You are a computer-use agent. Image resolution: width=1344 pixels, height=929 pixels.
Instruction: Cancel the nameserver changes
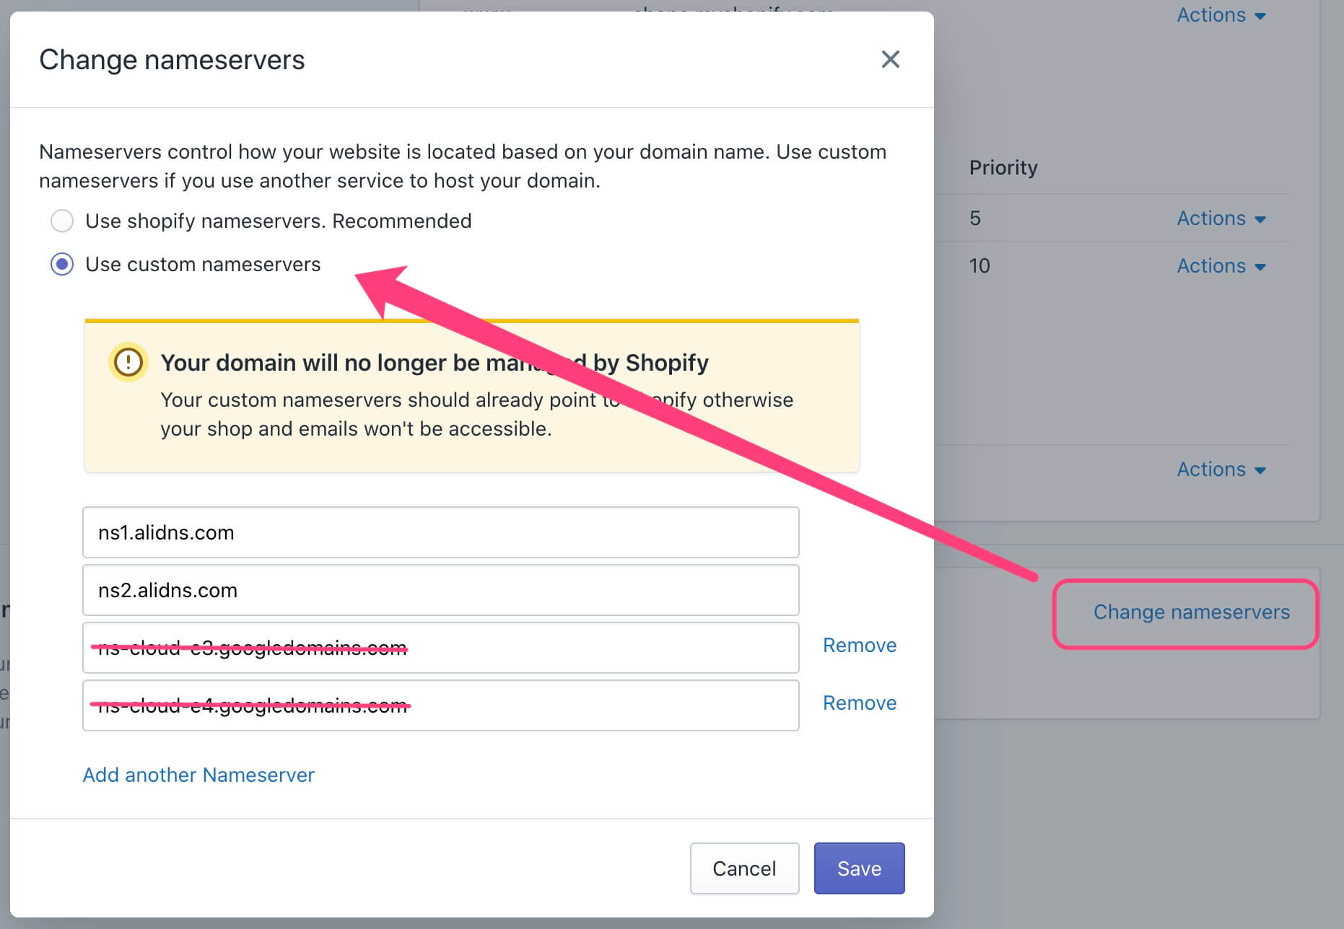click(x=744, y=868)
